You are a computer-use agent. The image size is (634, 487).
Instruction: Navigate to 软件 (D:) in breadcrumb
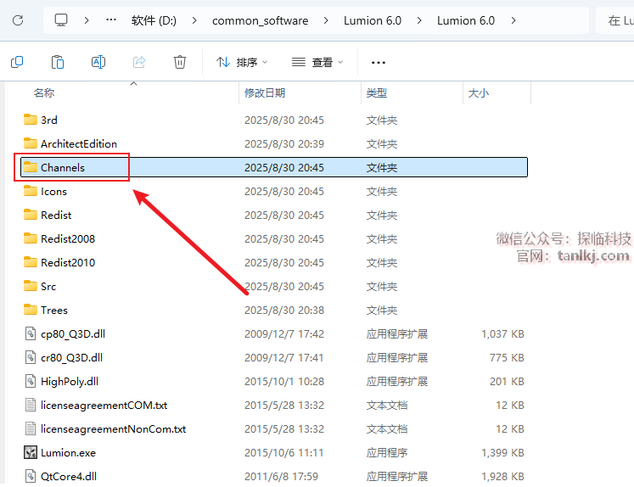point(154,20)
